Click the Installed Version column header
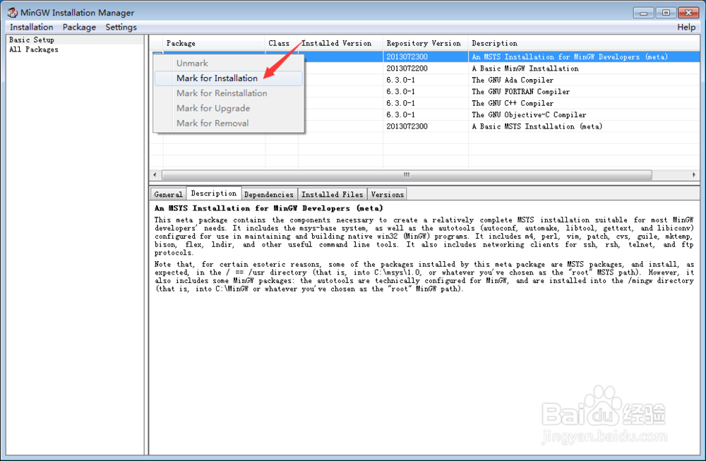 coord(340,43)
